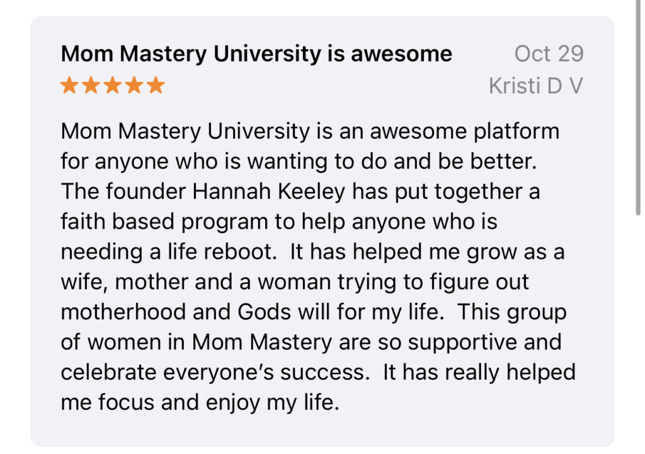This screenshot has width=645, height=454.
Task: Click 'faith based program' in the review body
Action: pos(159,222)
